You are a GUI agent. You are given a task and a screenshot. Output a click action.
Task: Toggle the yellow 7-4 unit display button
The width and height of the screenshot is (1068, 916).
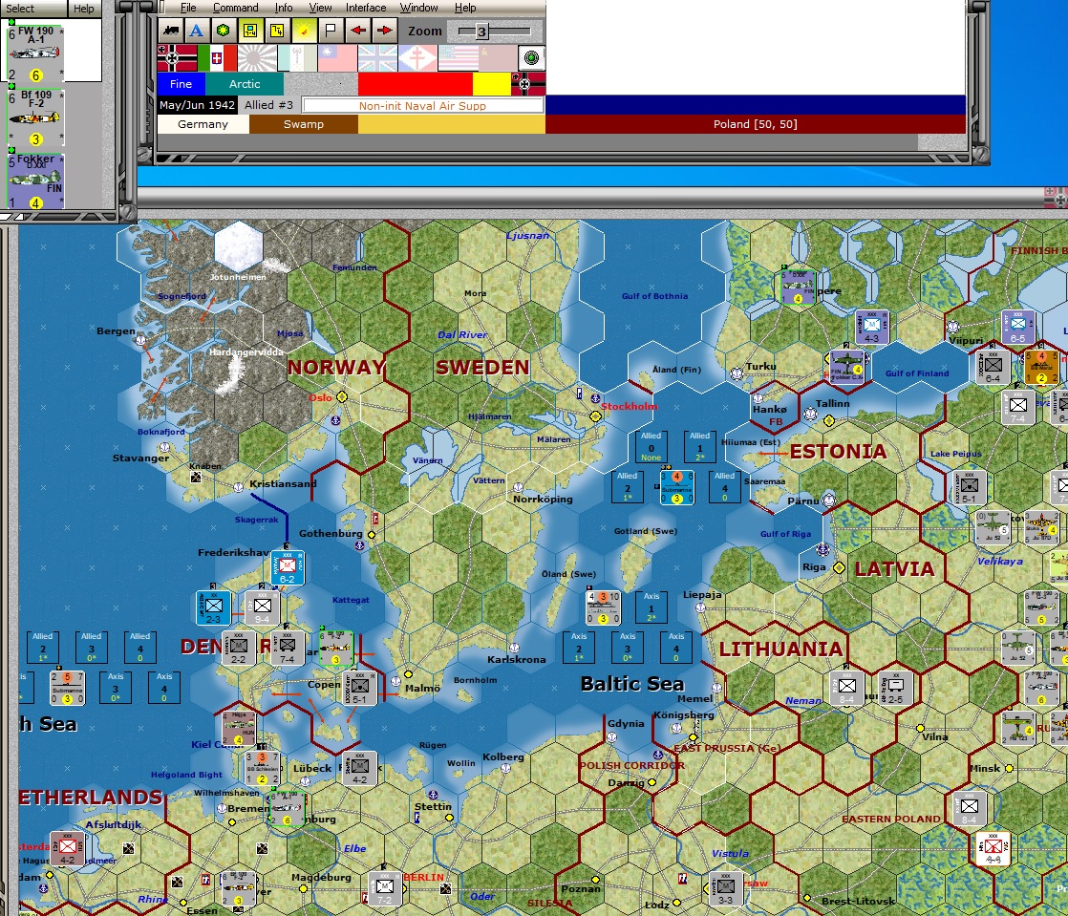250,31
